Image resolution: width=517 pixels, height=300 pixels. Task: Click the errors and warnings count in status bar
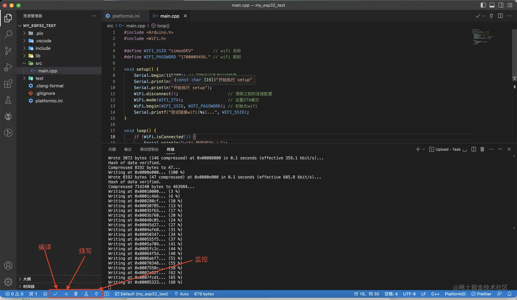(14, 294)
